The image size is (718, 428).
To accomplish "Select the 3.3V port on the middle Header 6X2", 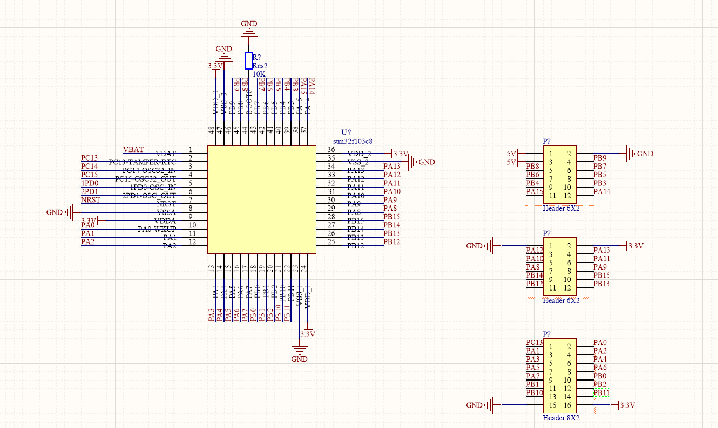I will (634, 246).
